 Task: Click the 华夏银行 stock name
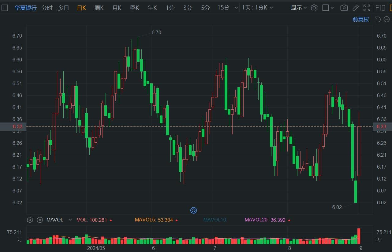(x=26, y=8)
